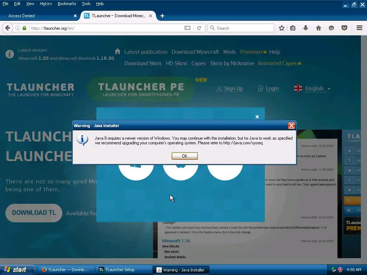Click the green padlock security icon

(x=24, y=28)
